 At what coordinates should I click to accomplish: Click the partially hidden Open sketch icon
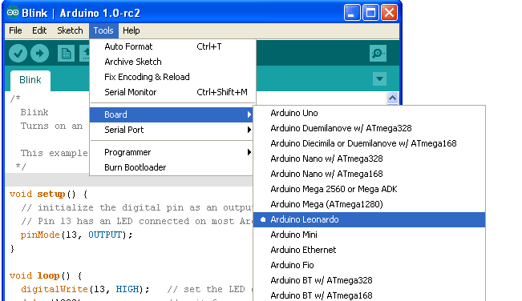click(84, 53)
